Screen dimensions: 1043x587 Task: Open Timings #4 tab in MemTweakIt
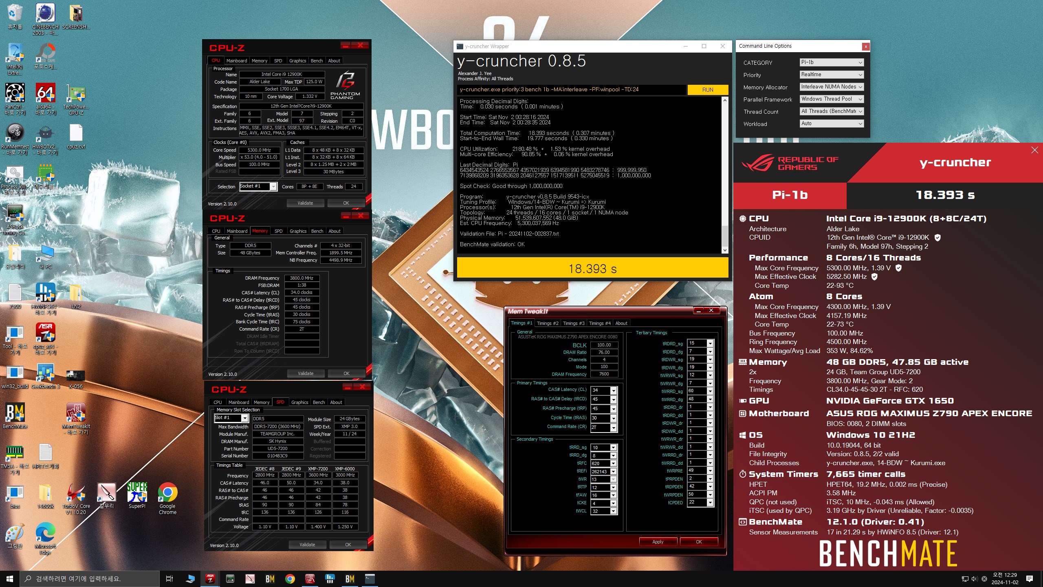click(600, 323)
